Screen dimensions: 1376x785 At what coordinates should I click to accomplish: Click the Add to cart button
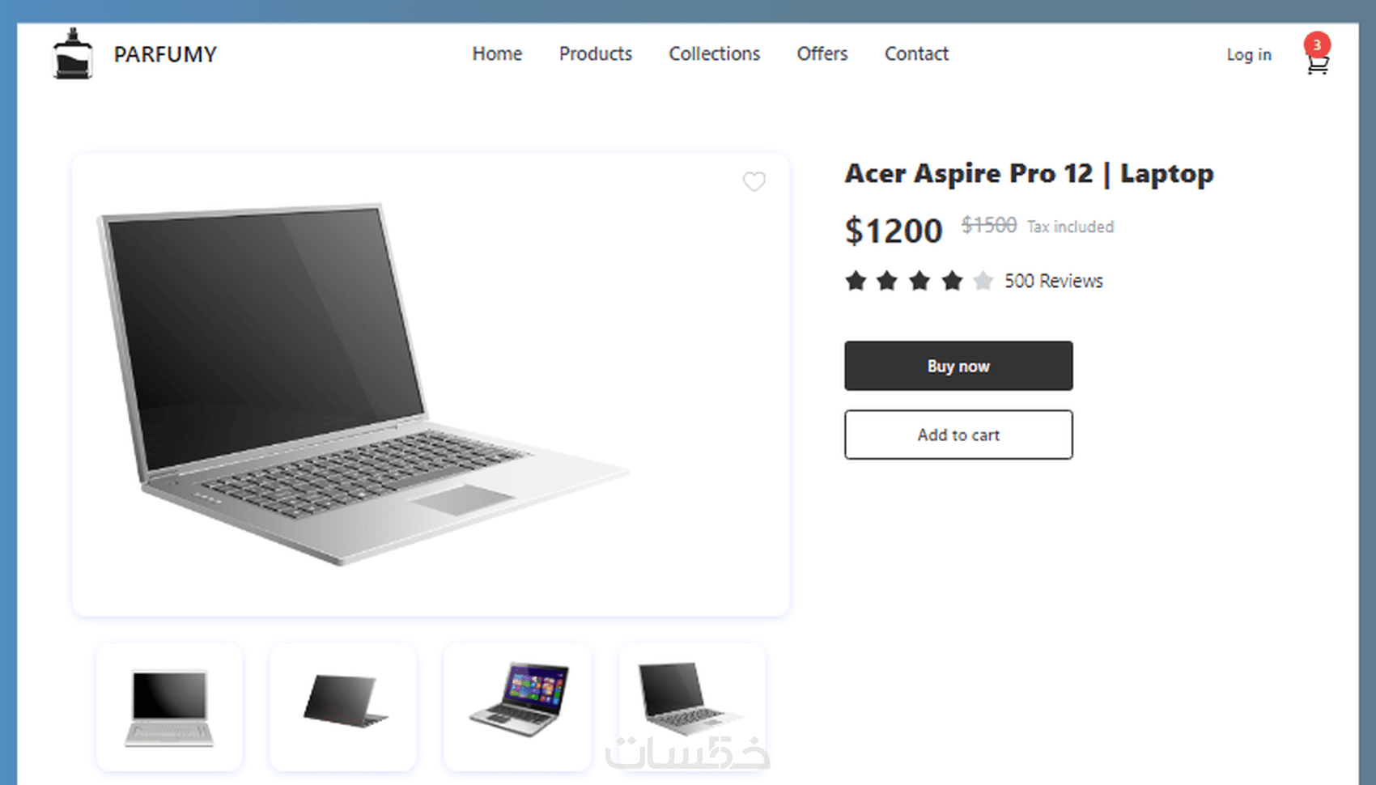(x=958, y=435)
